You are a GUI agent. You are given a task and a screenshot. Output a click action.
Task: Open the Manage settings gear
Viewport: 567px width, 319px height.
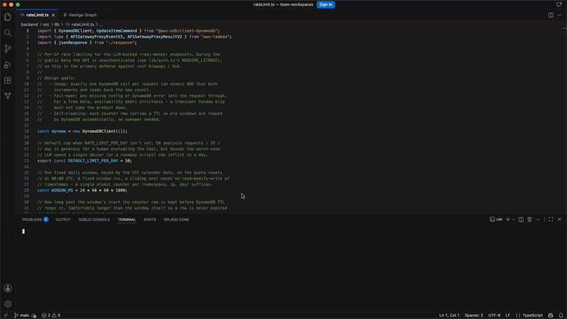click(8, 304)
